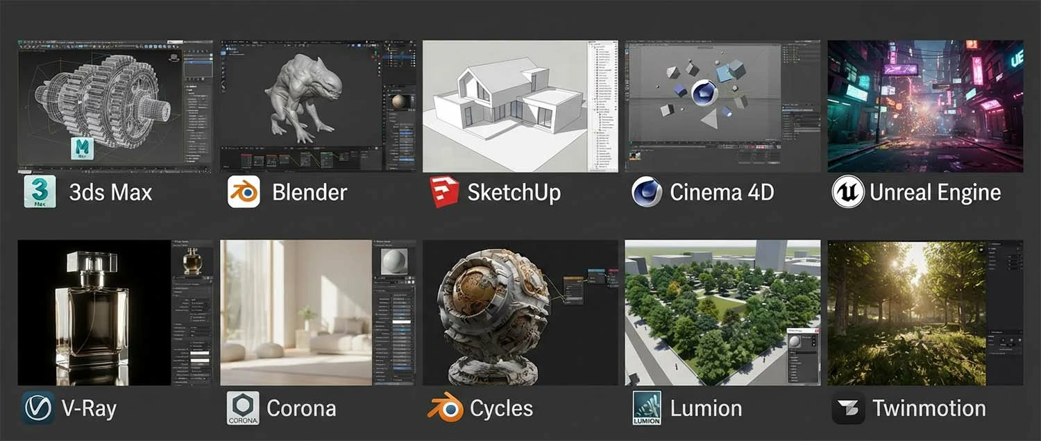
Task: Click the material sphere preview in Blender screenshot
Action: click(400, 101)
